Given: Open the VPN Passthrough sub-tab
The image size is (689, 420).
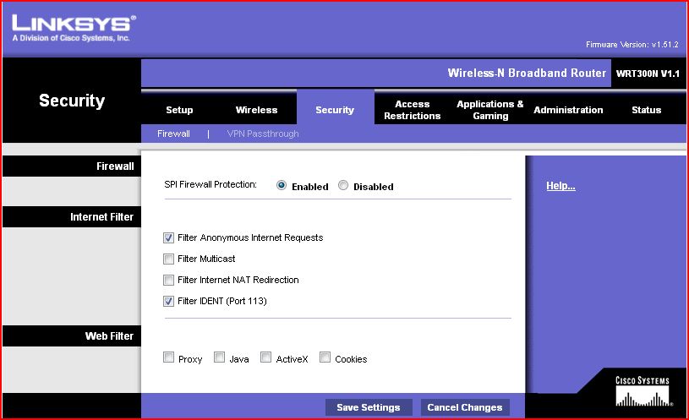Looking at the screenshot, I should (x=262, y=134).
